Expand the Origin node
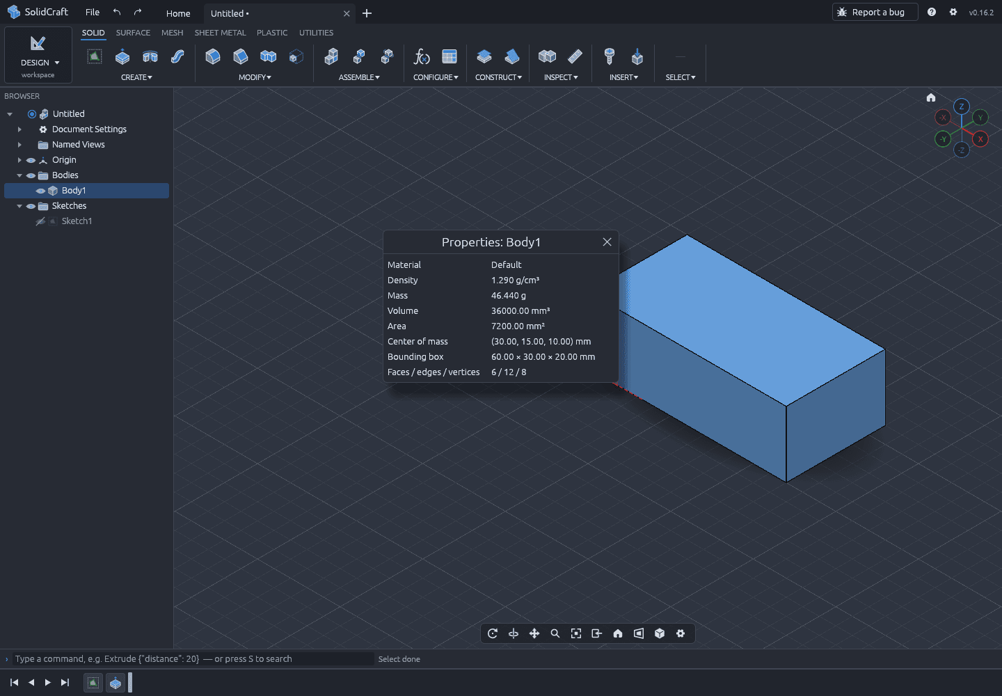This screenshot has height=696, width=1002. [19, 160]
